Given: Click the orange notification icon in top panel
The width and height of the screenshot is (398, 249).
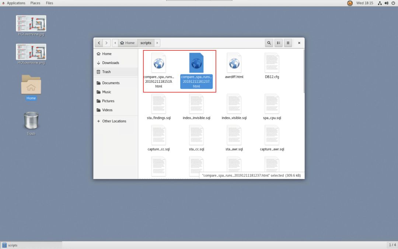Looking at the screenshot, I should [350, 3].
